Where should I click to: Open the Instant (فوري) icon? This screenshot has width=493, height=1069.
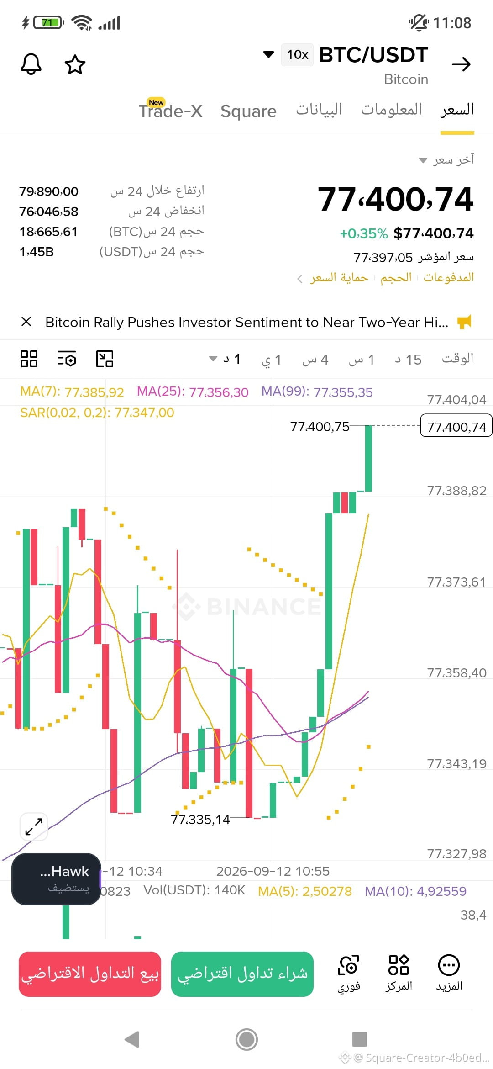(349, 973)
